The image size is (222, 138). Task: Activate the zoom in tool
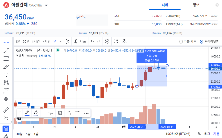6,118
